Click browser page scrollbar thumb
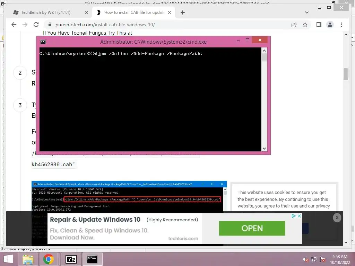The image size is (355, 266). point(346,74)
